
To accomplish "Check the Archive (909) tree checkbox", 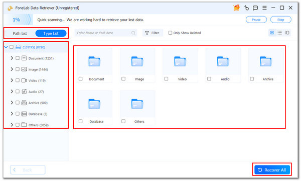I will 18,103.
